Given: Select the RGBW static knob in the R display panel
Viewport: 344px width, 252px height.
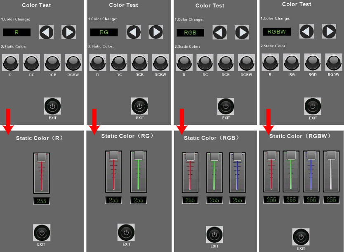Looking at the screenshot, I should [x=73, y=63].
